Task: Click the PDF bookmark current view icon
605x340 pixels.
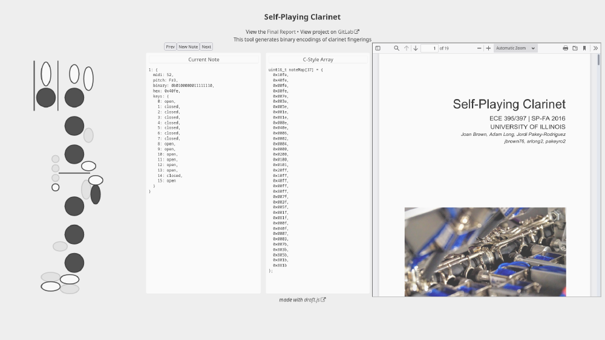Action: point(584,48)
